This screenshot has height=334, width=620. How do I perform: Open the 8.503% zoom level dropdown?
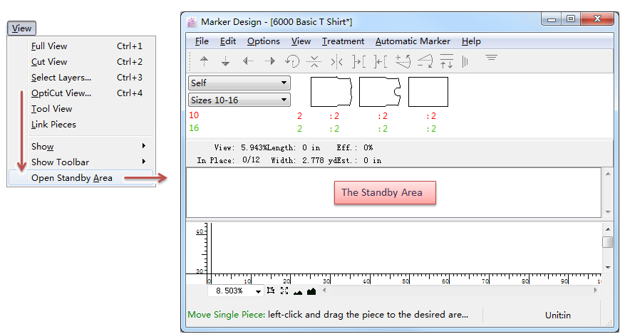(x=258, y=291)
